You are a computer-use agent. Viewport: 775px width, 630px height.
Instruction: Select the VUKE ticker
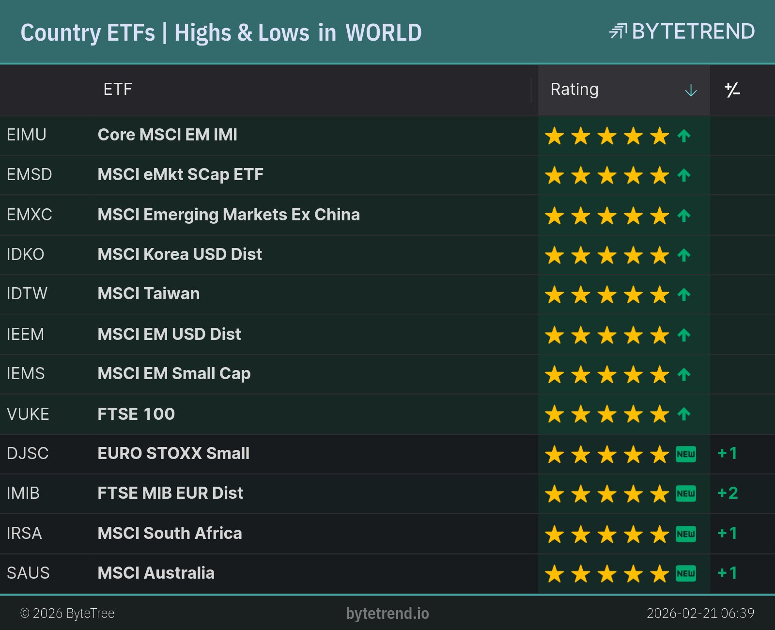(x=28, y=414)
